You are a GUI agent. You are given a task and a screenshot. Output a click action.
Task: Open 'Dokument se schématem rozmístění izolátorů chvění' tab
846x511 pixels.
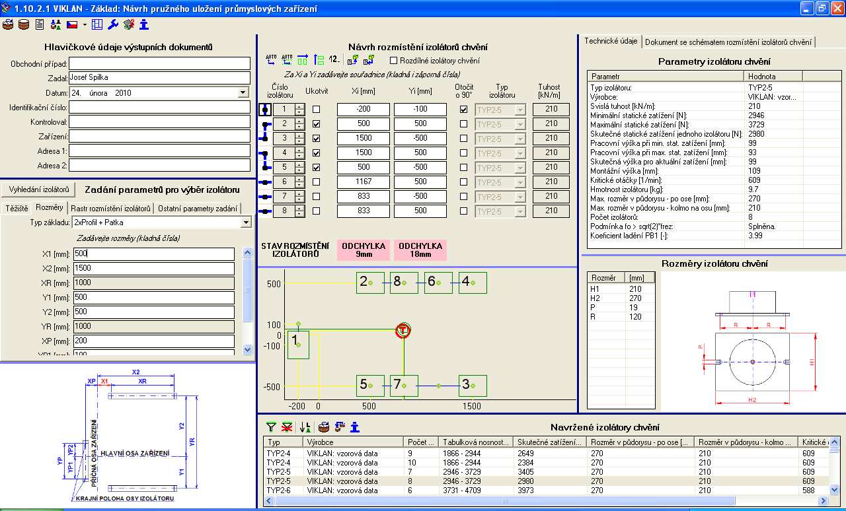tap(728, 42)
